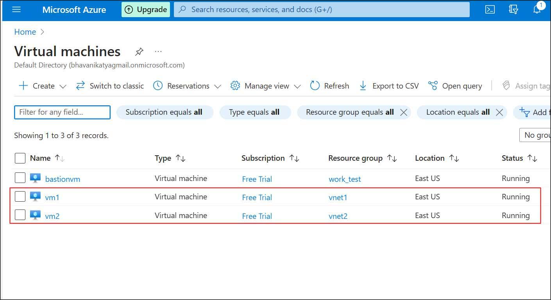Check the select-all checkbox in header
Screen dimensions: 551x300
[x=20, y=158]
